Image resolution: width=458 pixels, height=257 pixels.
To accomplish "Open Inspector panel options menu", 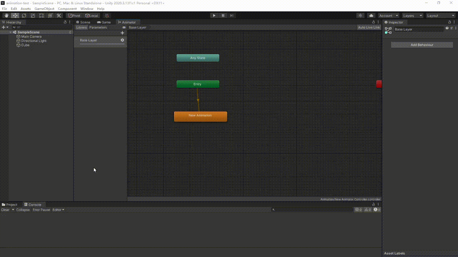I will (x=454, y=22).
